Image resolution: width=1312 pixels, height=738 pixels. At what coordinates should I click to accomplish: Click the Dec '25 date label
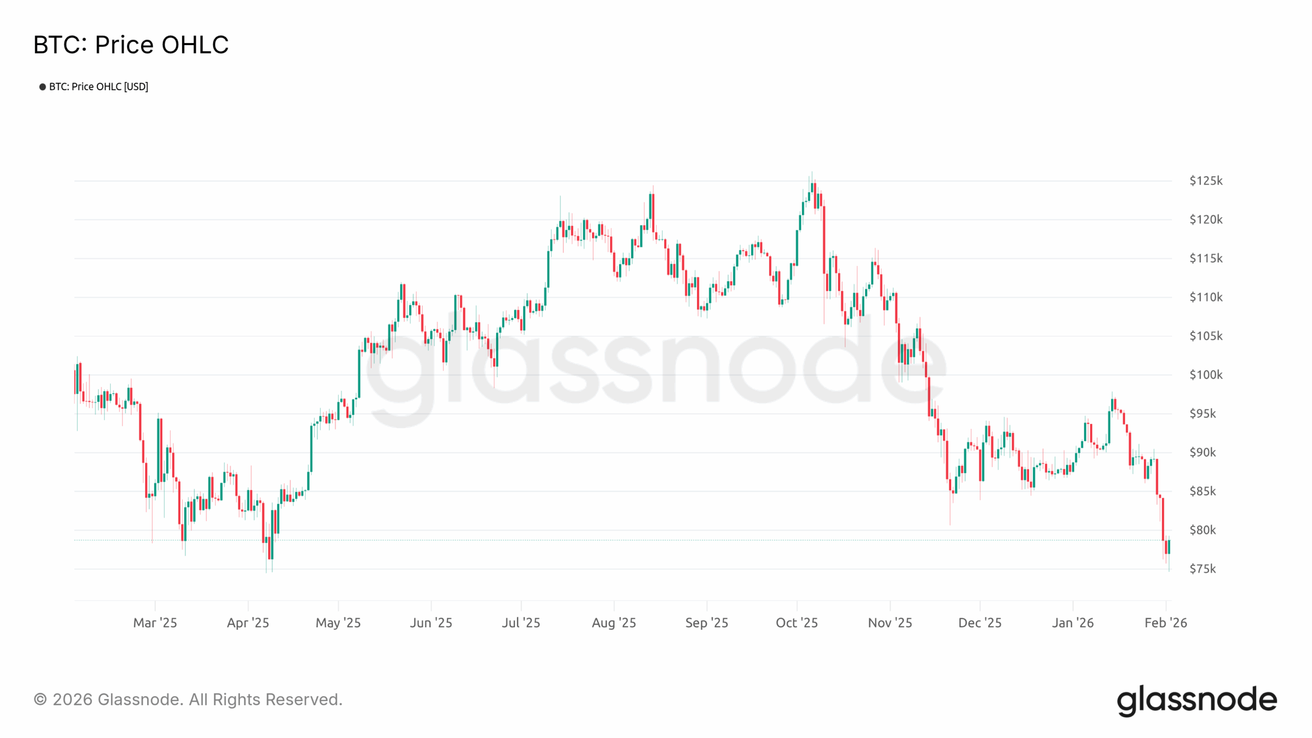click(x=979, y=623)
